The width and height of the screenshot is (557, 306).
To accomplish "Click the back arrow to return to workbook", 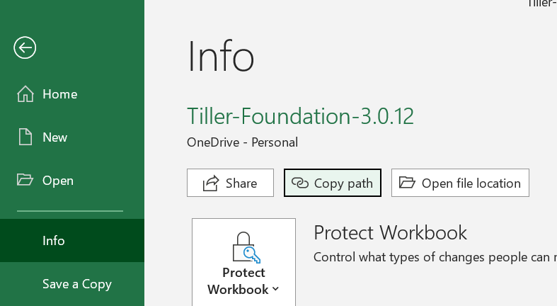I will click(x=25, y=47).
